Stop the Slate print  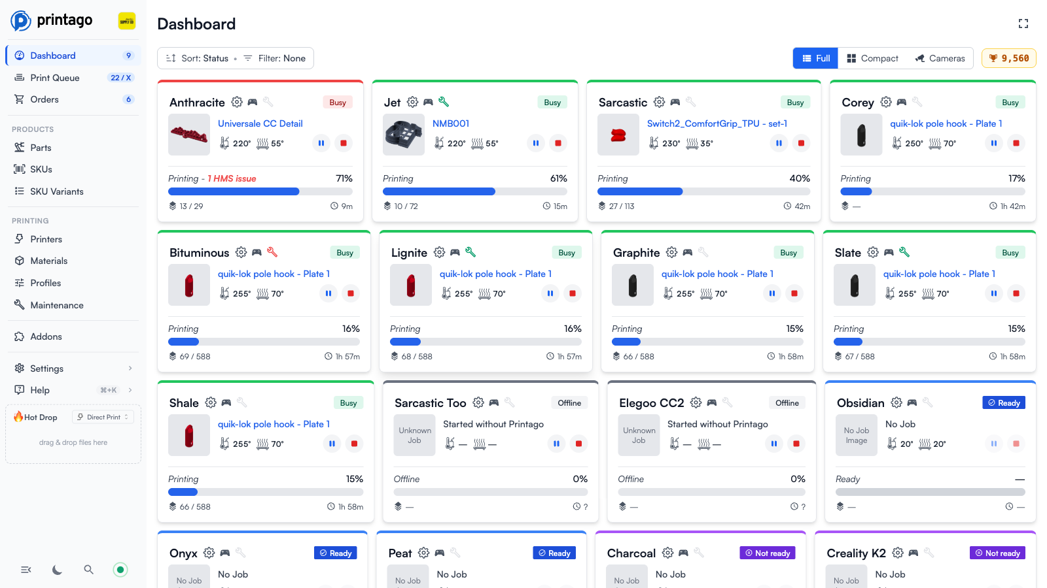1016,293
